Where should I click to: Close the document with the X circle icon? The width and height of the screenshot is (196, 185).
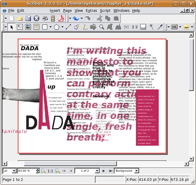36,19
